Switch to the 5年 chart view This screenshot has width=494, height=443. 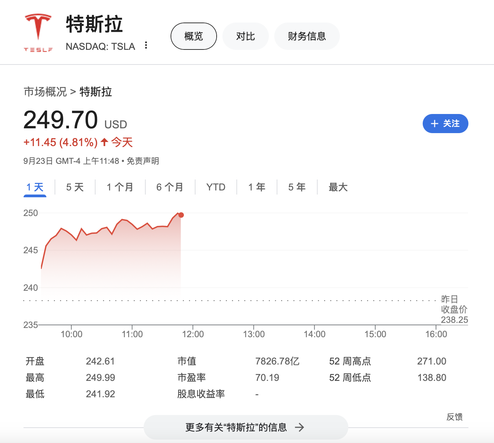pos(296,187)
